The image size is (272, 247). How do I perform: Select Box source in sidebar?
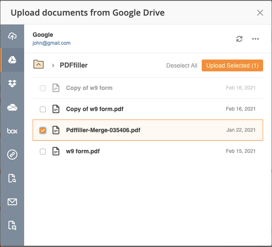click(12, 131)
